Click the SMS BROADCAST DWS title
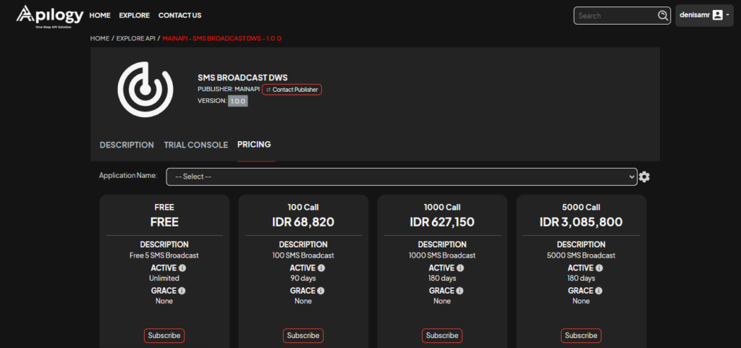 [242, 78]
